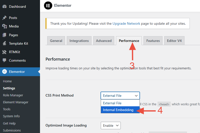Open System Info submenu item
The height and width of the screenshot is (133, 200).
pos(11,116)
